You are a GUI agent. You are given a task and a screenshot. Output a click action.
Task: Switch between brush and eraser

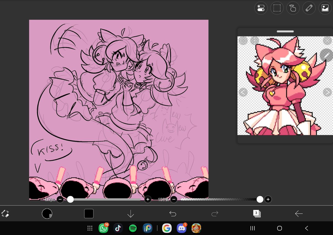pos(5,213)
